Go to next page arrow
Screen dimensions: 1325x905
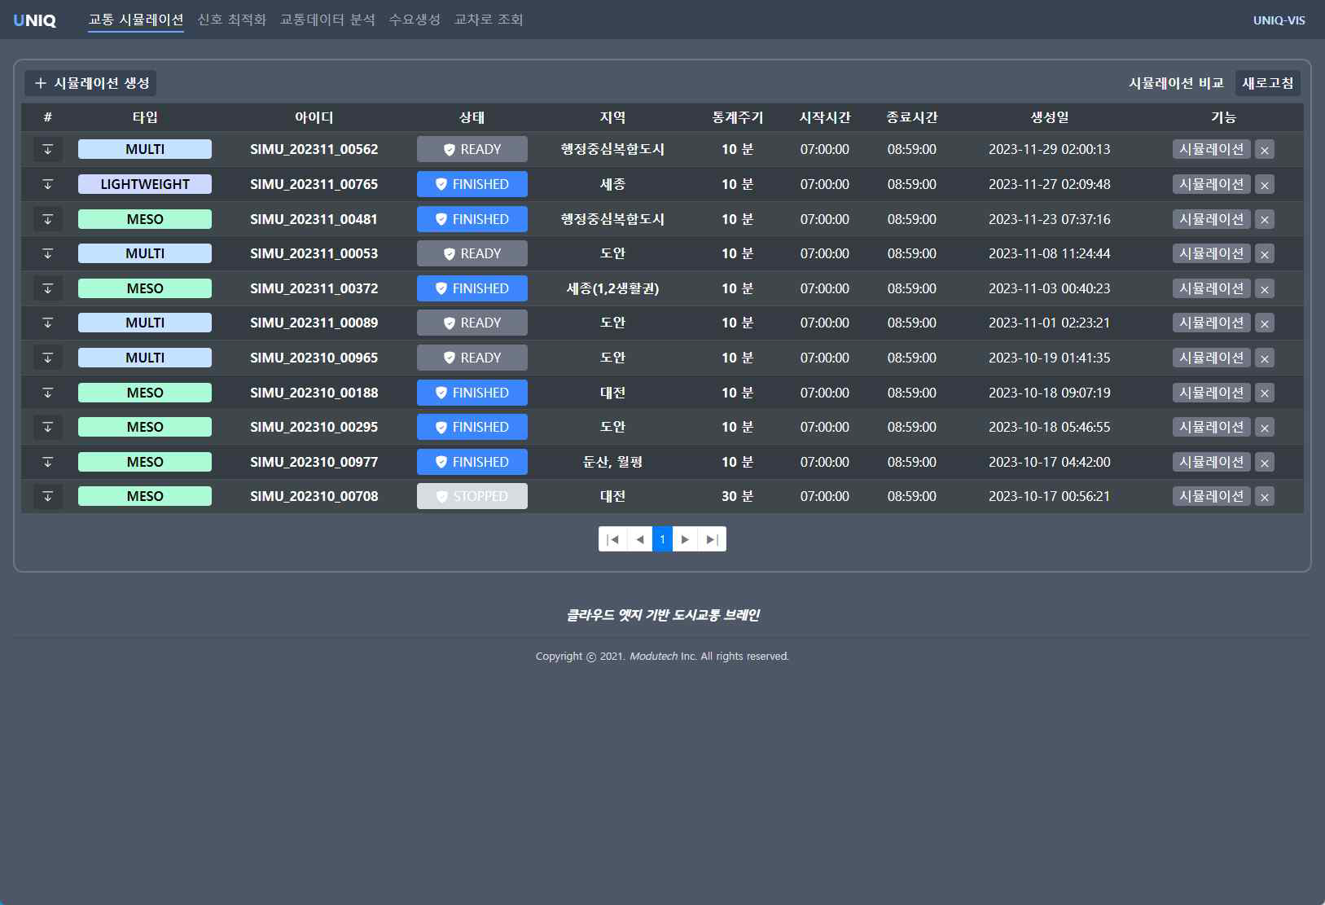pos(685,539)
